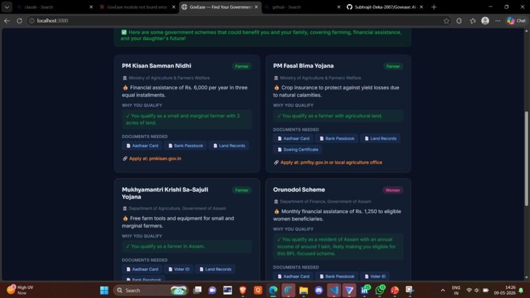
Task: Open the browser profile avatar
Action: tap(485, 21)
